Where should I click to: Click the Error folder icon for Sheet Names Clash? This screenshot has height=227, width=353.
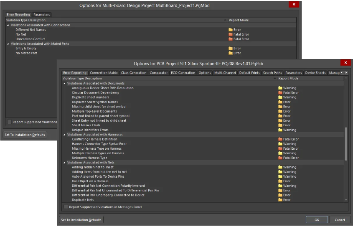point(280,125)
